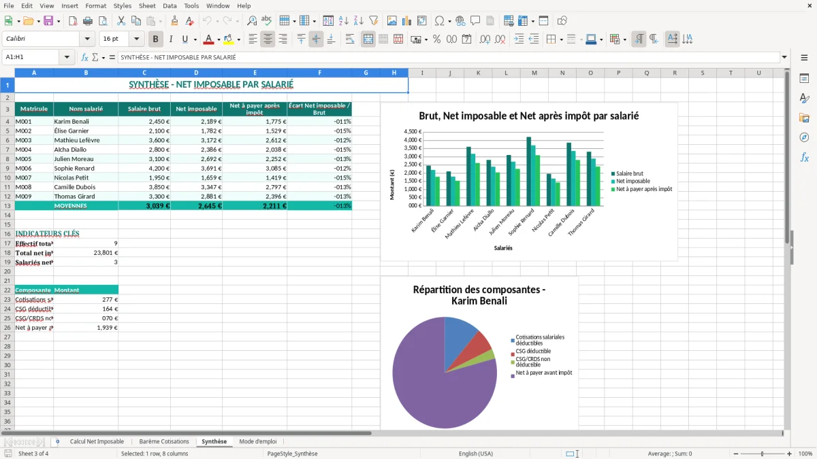817x459 pixels.
Task: Toggle Center Vertically alignment
Action: point(316,39)
